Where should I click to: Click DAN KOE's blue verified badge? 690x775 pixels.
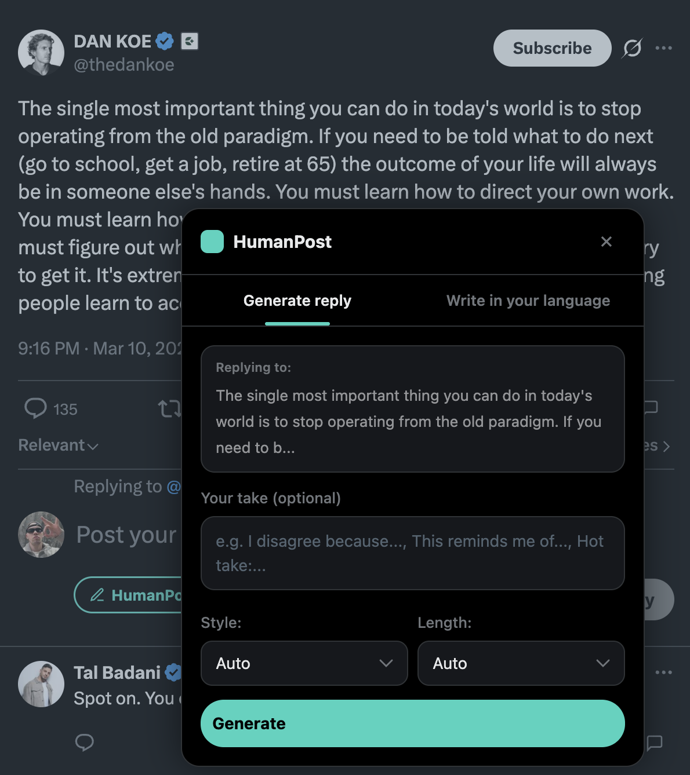(x=165, y=42)
